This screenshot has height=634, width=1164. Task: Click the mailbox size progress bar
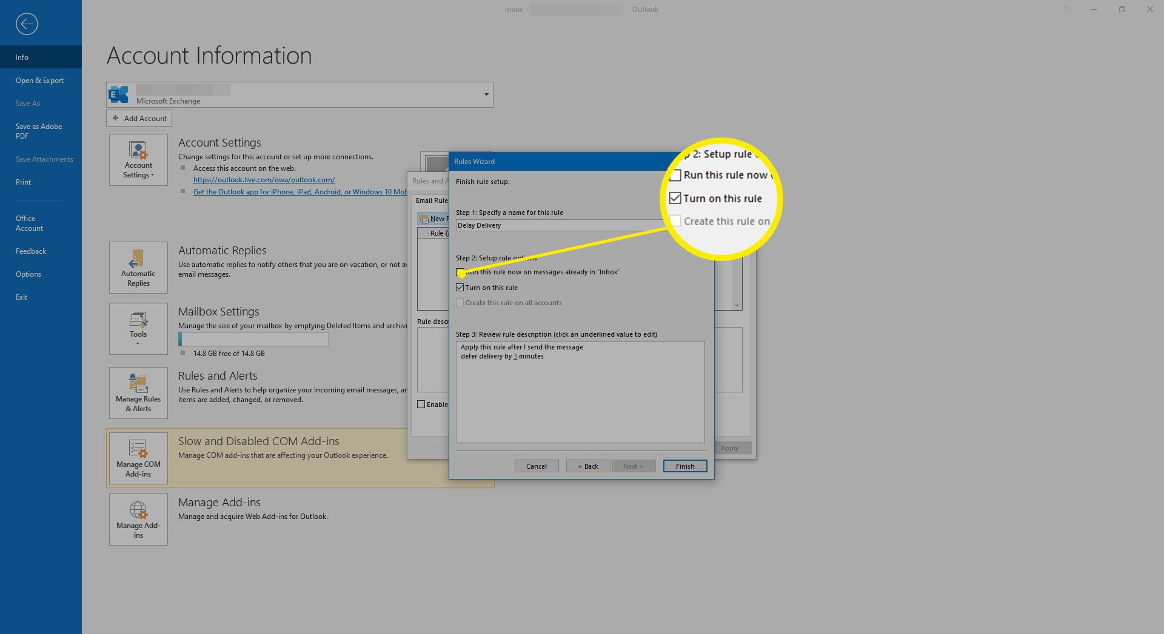[x=253, y=339]
